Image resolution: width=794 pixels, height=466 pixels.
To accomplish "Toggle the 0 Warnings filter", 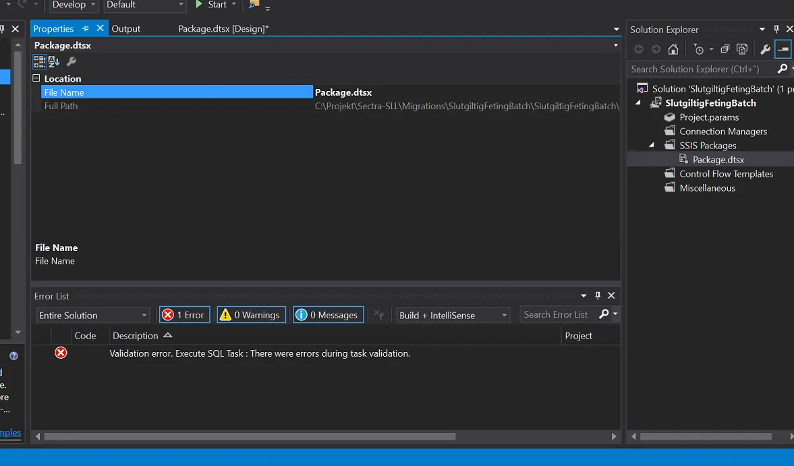I will click(x=252, y=315).
